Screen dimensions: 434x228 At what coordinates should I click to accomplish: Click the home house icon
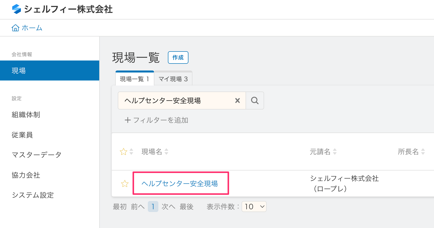tap(15, 28)
